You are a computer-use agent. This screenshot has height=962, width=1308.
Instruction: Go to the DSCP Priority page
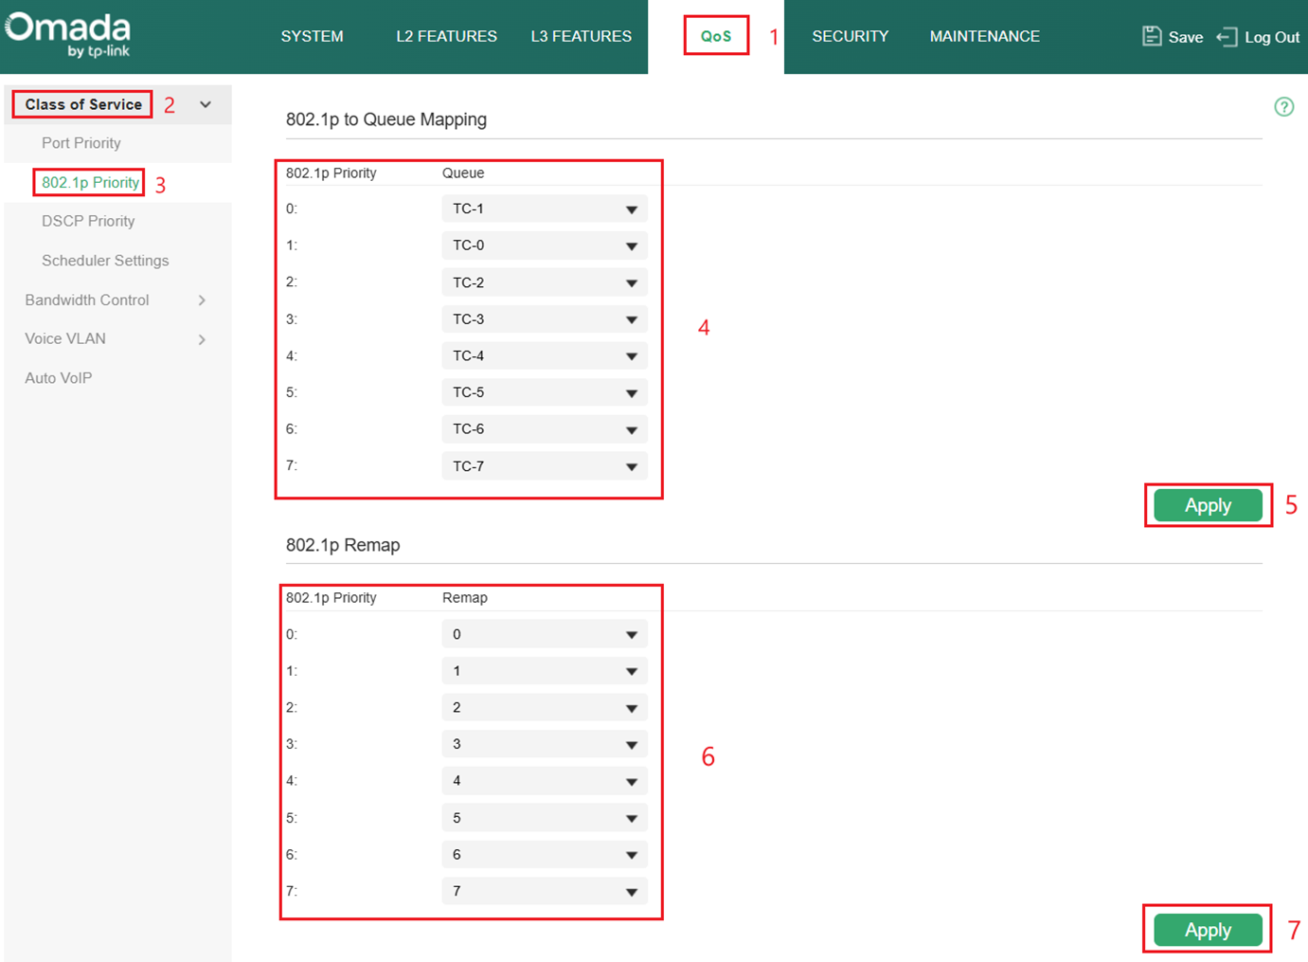88,221
